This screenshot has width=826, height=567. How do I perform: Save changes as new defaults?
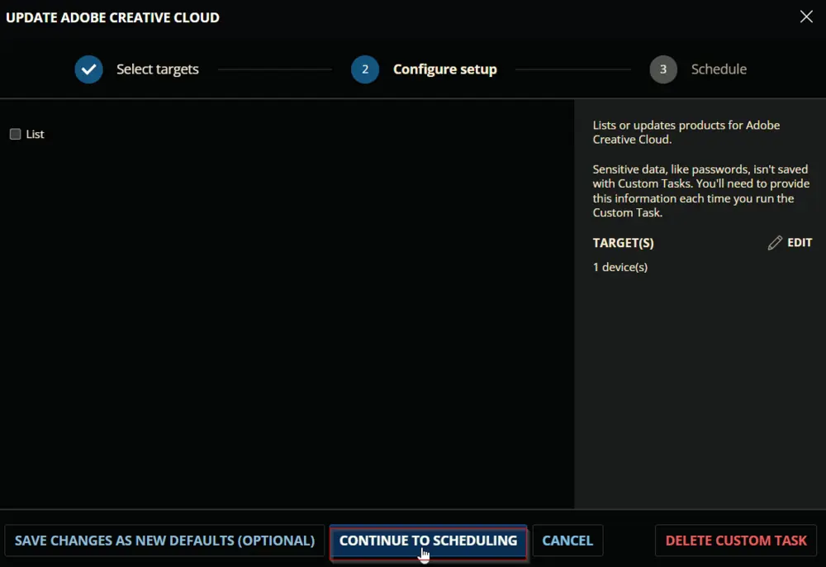tap(164, 541)
